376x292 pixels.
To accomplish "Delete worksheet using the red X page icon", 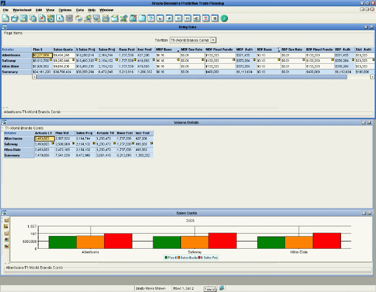I will 42,18.
